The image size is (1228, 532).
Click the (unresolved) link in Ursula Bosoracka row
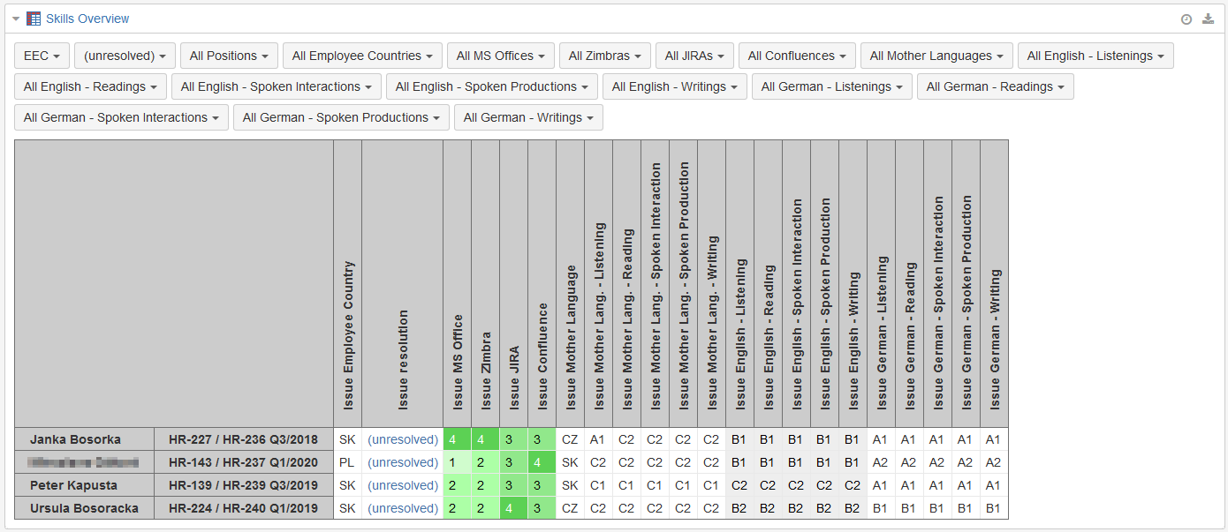click(x=403, y=508)
